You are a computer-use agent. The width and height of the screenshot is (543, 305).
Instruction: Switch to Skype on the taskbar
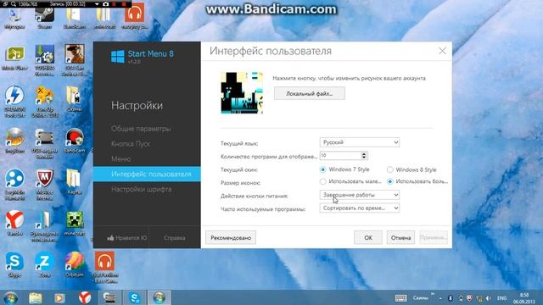[x=135, y=297]
